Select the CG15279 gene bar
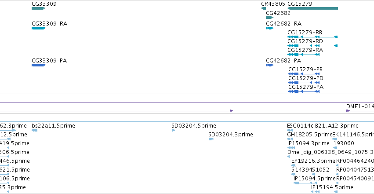 point(313,8)
